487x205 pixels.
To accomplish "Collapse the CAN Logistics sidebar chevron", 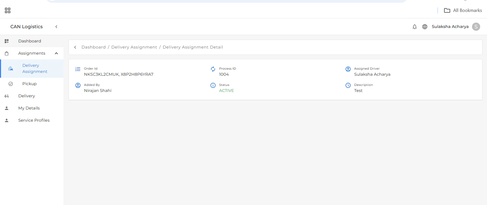I will tap(56, 27).
